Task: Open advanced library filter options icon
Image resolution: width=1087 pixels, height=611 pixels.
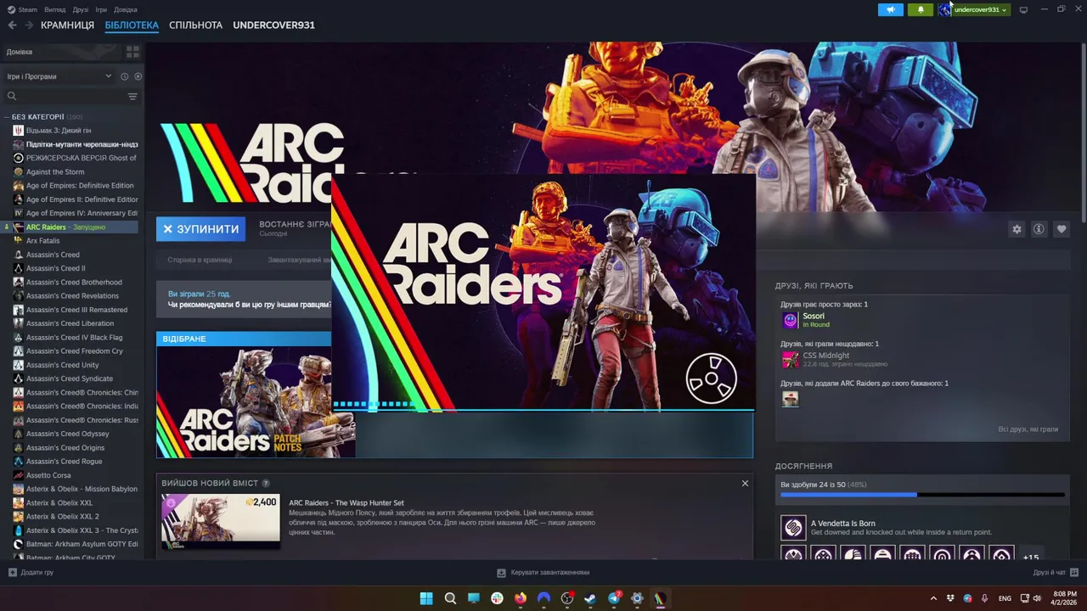Action: (132, 96)
